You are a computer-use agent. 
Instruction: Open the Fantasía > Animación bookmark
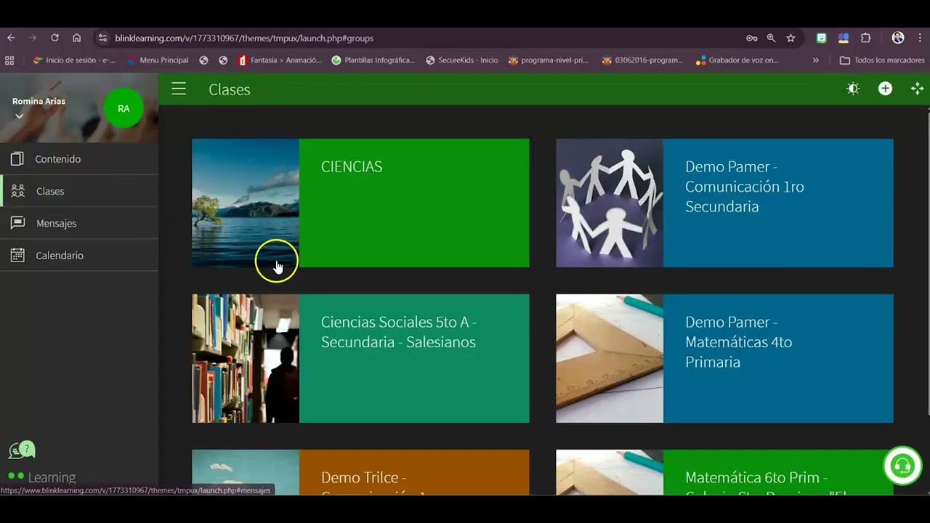[280, 60]
